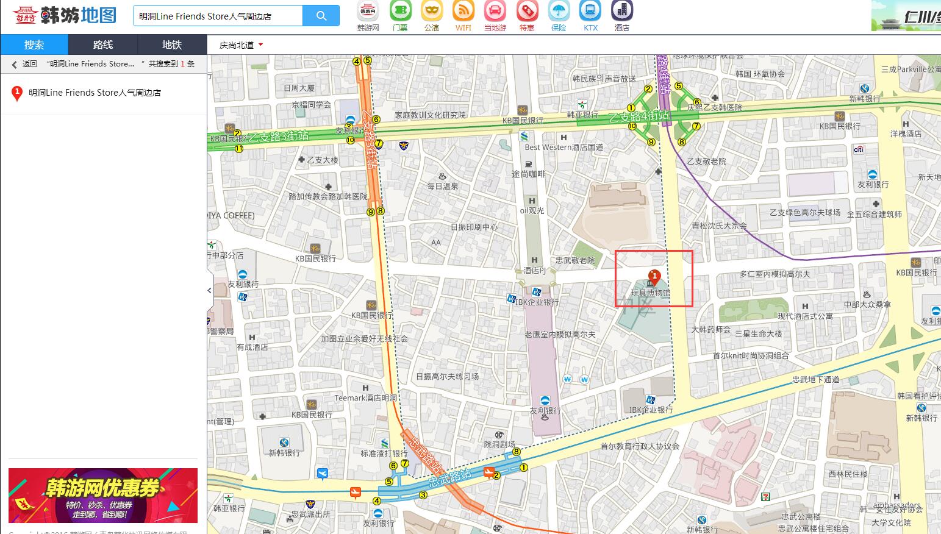Click 日振印刷中心 label on map
This screenshot has width=941, height=534.
474,227
